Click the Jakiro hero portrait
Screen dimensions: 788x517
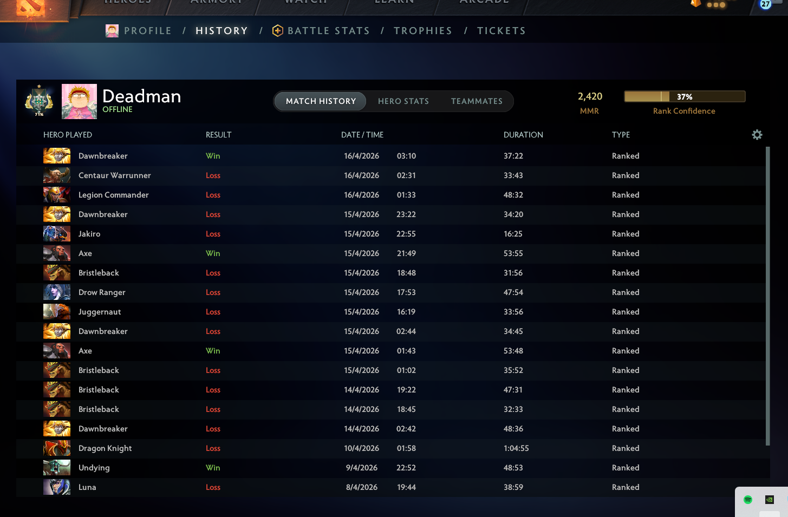click(x=57, y=234)
